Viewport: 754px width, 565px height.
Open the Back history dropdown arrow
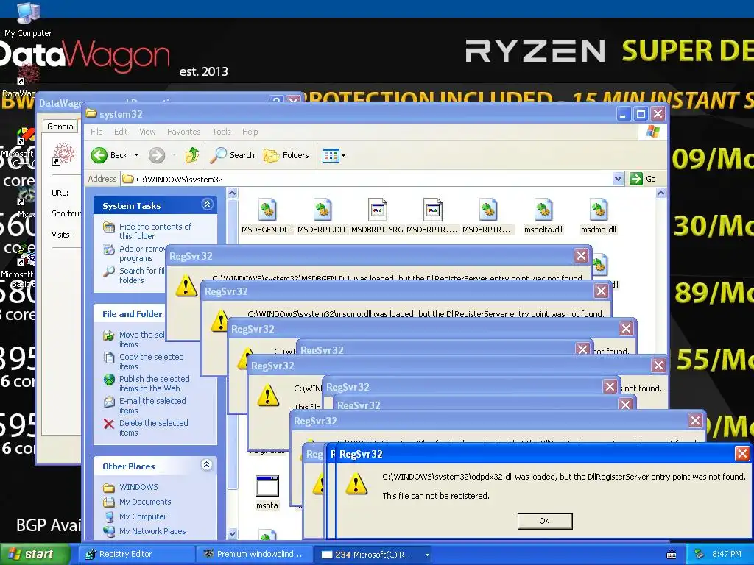pos(136,155)
